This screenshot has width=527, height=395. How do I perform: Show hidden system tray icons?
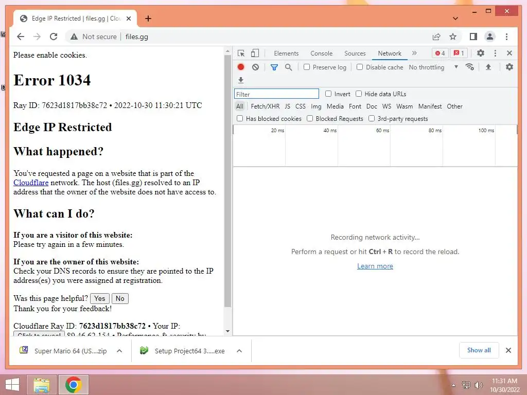[454, 385]
